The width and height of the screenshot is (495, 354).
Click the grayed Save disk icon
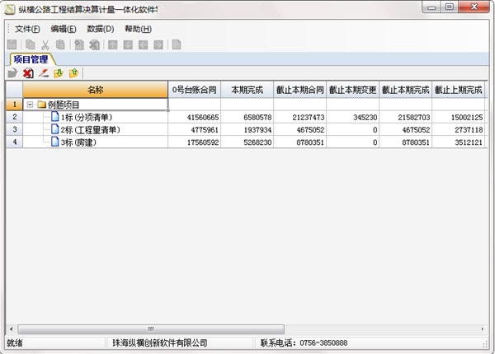(12, 44)
